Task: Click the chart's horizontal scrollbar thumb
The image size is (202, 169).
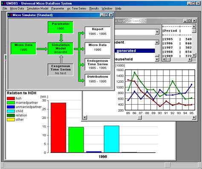Action: coord(140,117)
